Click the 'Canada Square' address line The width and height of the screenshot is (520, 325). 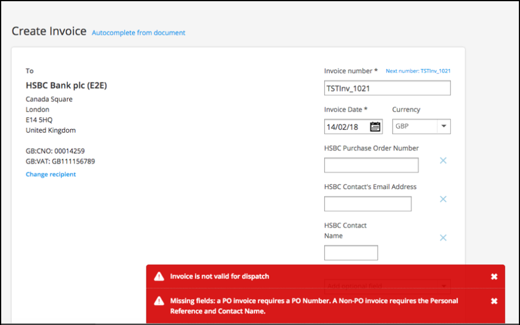(49, 99)
